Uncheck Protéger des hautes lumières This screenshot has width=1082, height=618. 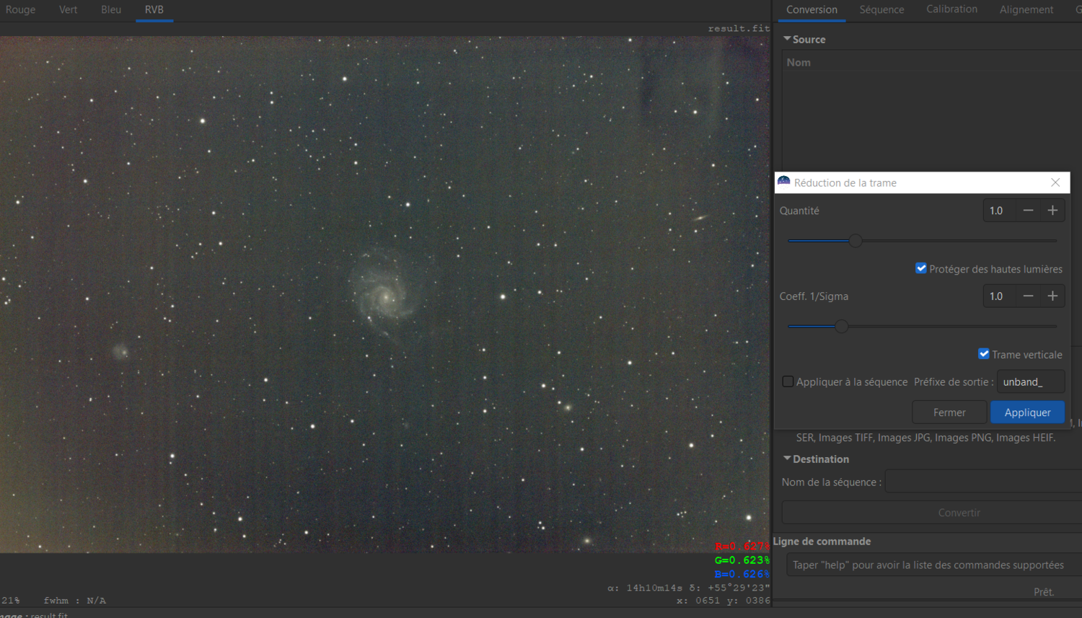(921, 268)
